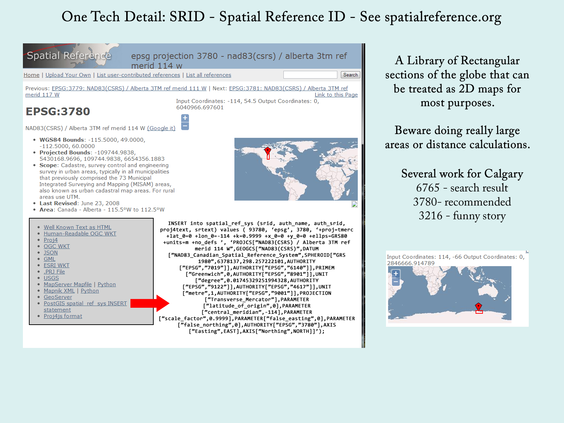This screenshot has height=423, width=564.
Task: Click zoom out minus on Antarctica map
Action: click(x=396, y=282)
